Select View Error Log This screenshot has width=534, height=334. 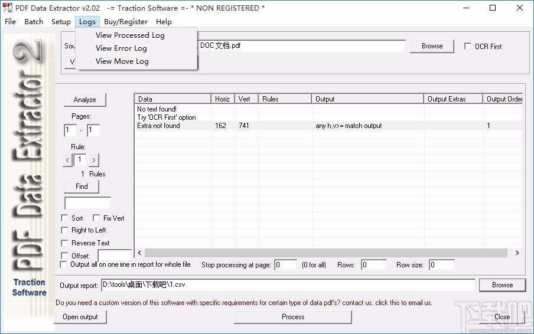pos(121,48)
